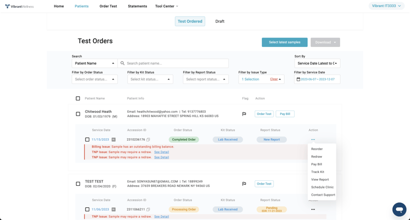Copy accession ID 2311066211
This screenshot has width=410, height=220.
(148, 209)
